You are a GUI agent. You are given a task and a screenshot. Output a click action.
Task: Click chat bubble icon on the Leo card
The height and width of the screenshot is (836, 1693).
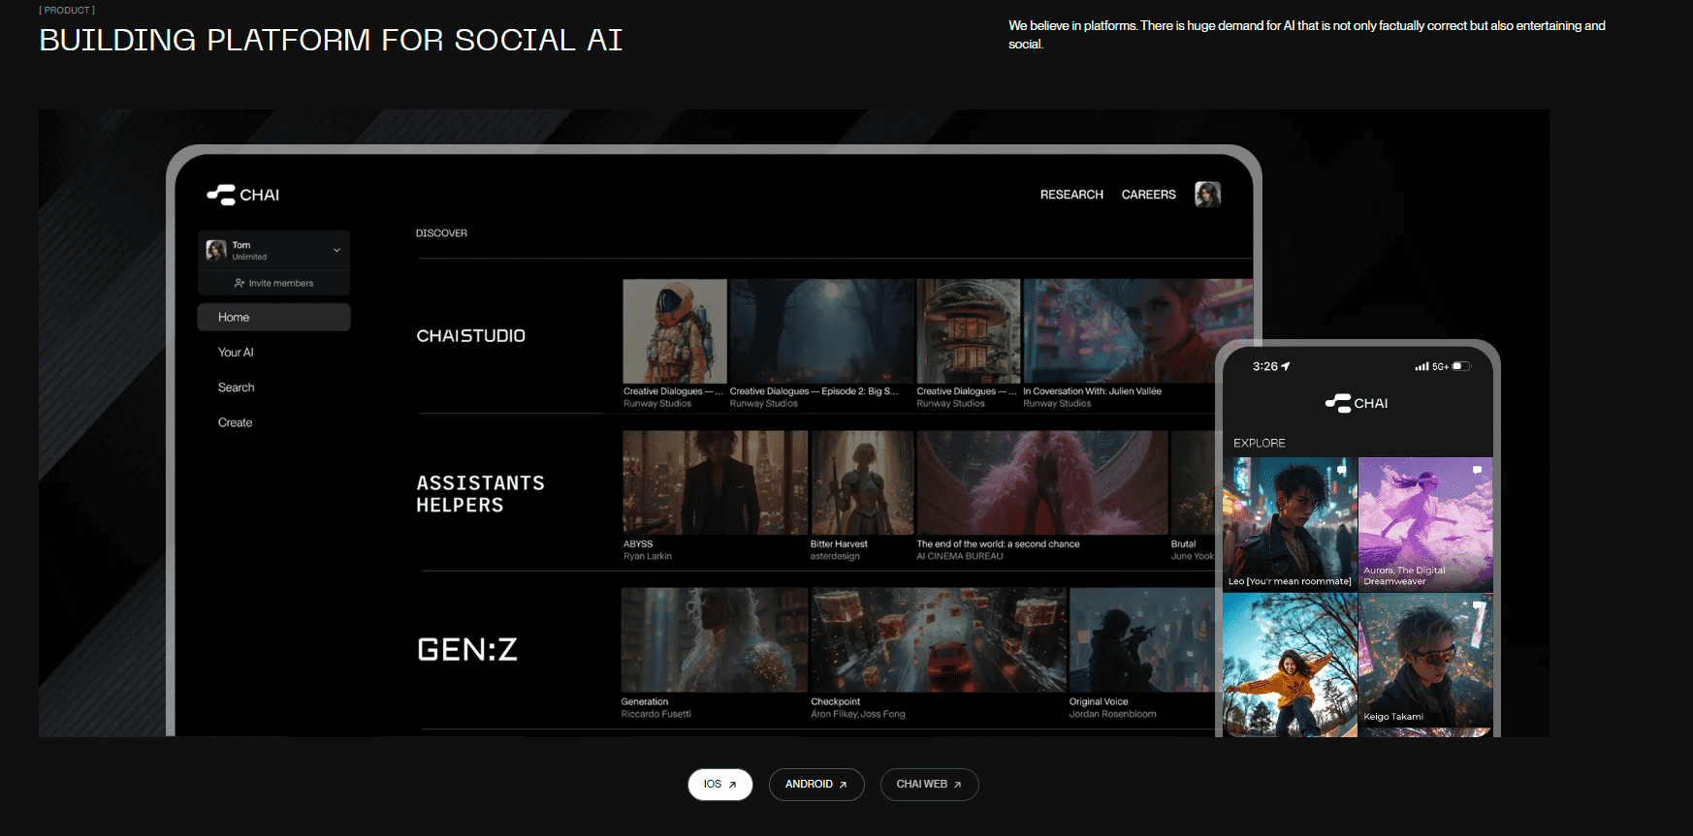pyautogui.click(x=1342, y=469)
